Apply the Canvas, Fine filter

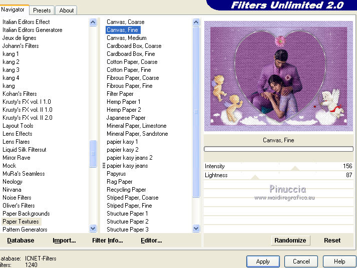click(x=263, y=262)
